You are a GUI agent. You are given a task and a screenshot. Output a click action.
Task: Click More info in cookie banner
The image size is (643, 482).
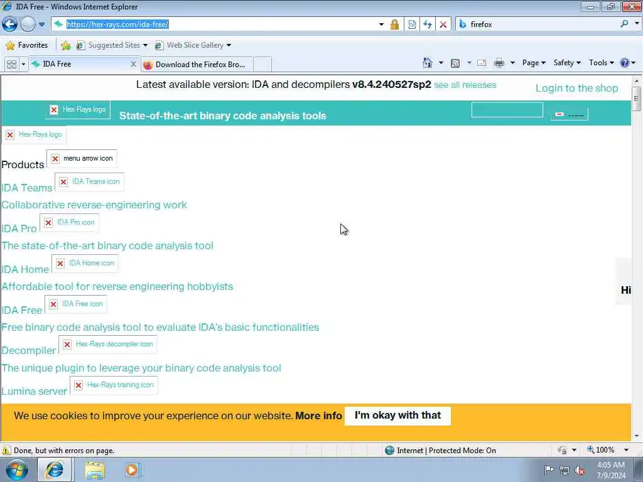318,415
